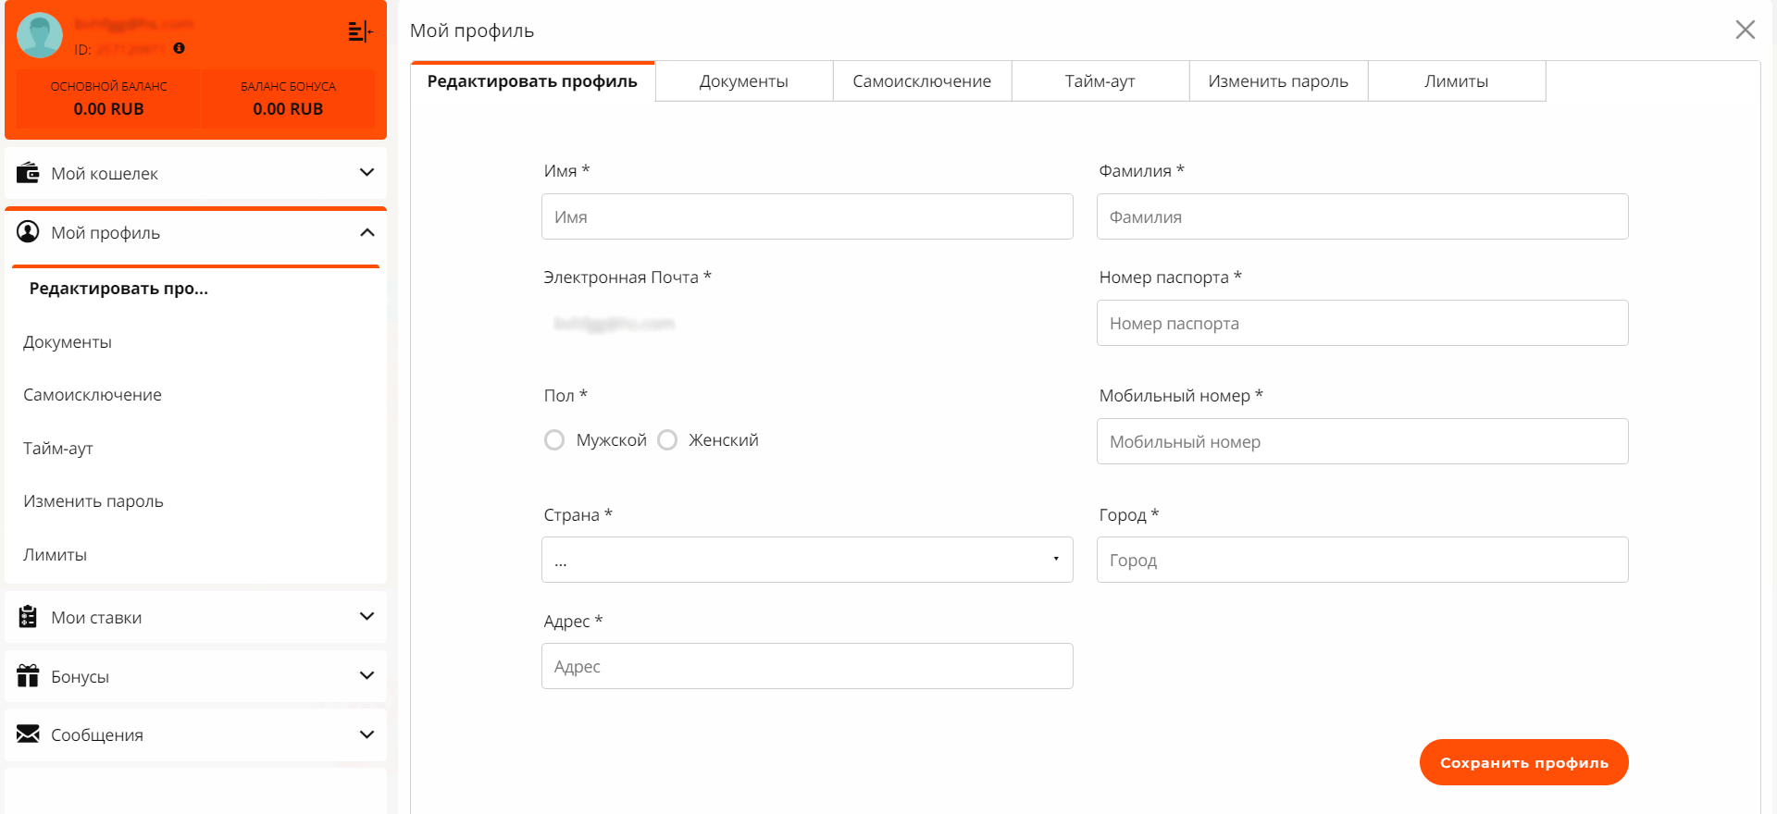1777x814 pixels.
Task: Expand the Мой кошелек section chevron
Action: [x=367, y=173]
